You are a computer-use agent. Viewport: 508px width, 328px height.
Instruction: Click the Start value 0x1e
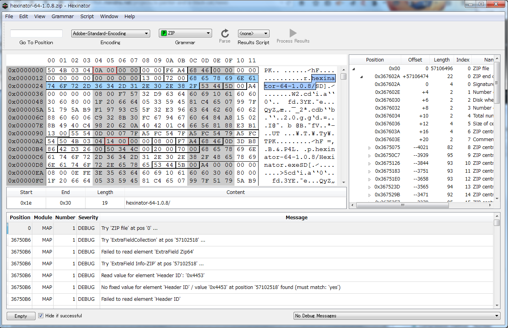pyautogui.click(x=26, y=203)
